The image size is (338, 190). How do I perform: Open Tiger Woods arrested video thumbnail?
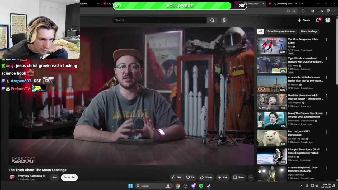272,65
